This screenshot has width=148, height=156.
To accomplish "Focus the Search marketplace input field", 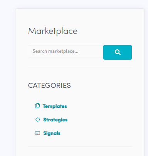I will tap(66, 51).
